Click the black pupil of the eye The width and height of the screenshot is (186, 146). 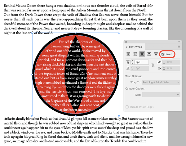tap(76, 74)
